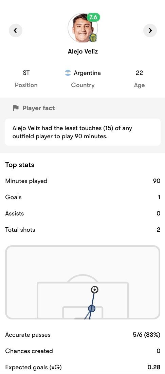Image resolution: width=165 pixels, height=374 pixels.
Task: Select the Goals stat row
Action: click(x=83, y=197)
